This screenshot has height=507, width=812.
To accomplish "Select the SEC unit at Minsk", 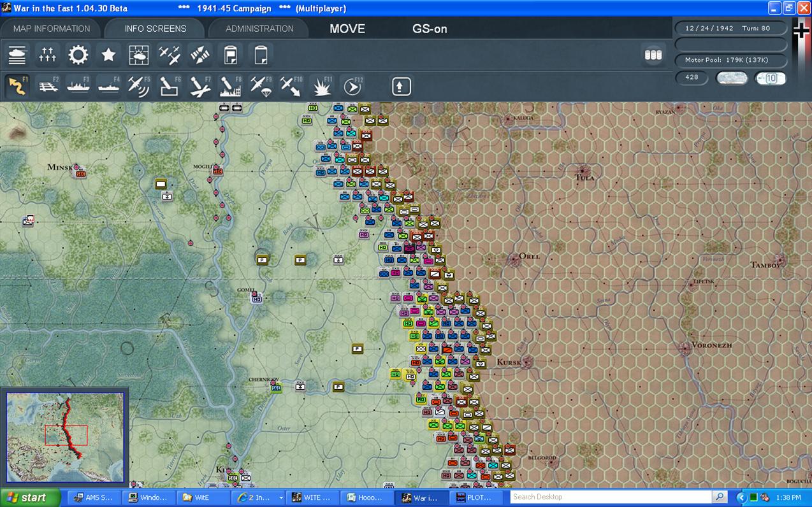I will point(80,173).
